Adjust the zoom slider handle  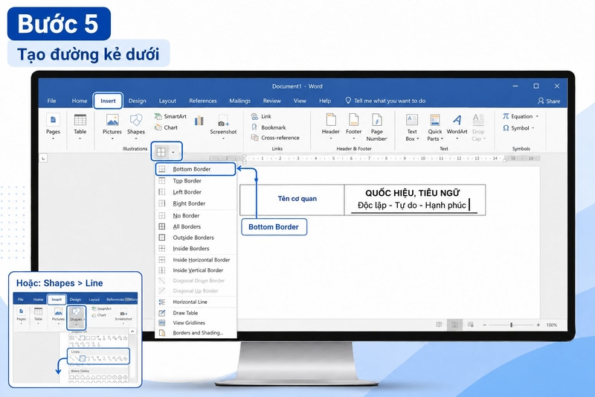(x=512, y=325)
